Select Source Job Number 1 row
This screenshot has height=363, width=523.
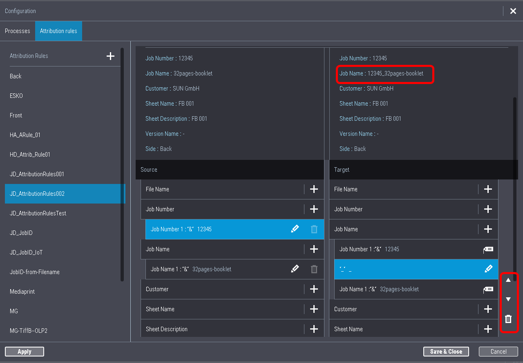(x=235, y=229)
